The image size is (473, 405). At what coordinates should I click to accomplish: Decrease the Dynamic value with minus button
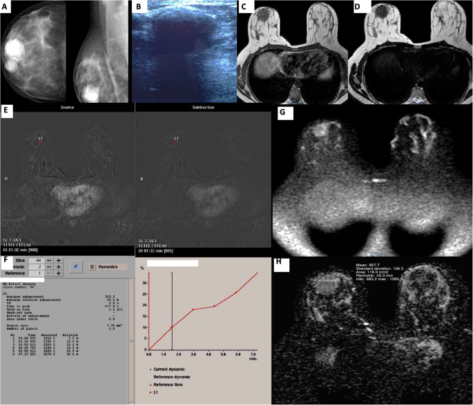pos(49,267)
